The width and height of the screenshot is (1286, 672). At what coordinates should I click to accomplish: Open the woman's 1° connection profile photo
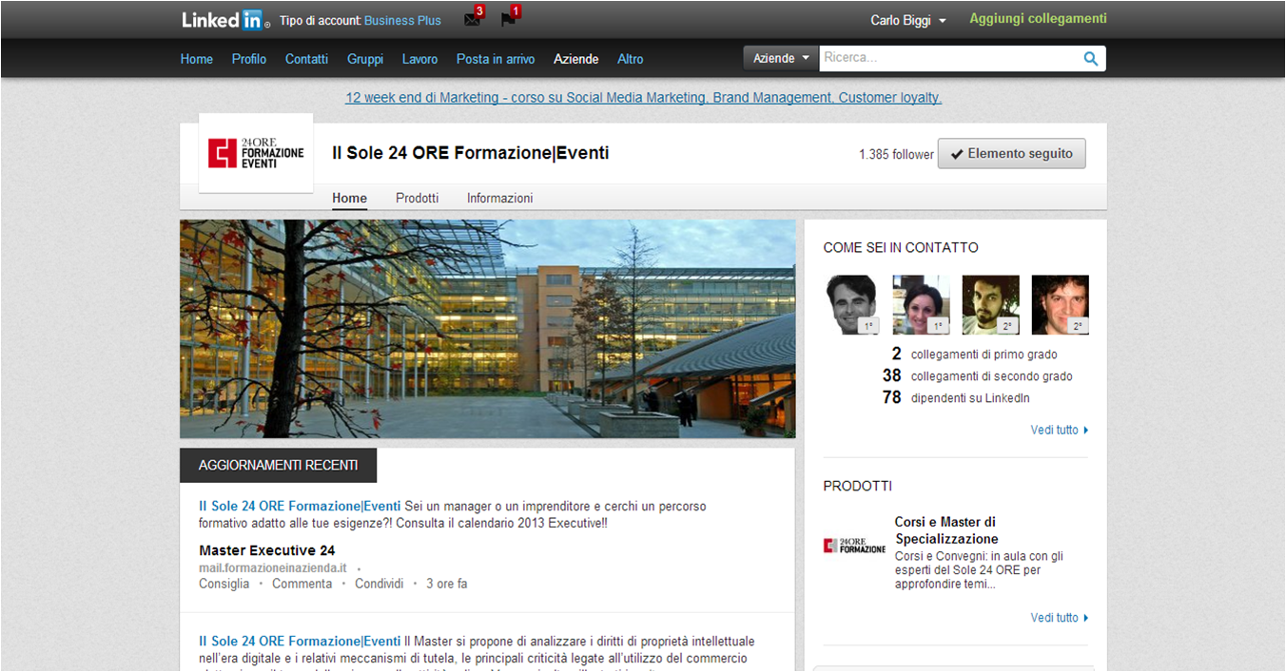tap(921, 305)
